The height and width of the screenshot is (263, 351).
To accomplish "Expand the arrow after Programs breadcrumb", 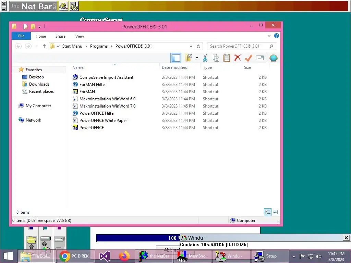I will 111,46.
